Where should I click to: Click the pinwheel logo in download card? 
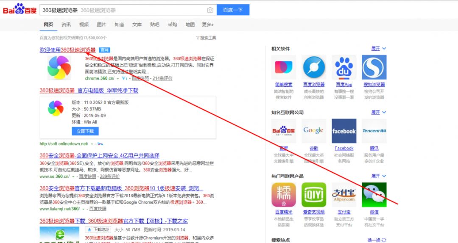[56, 108]
